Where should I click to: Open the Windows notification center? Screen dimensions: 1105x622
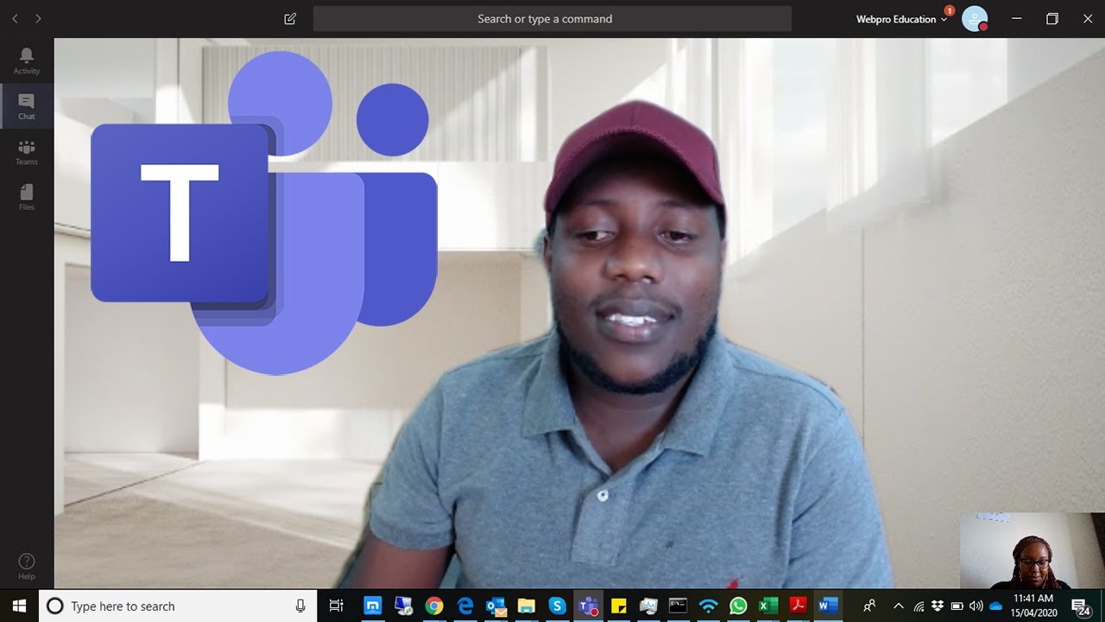tap(1081, 606)
